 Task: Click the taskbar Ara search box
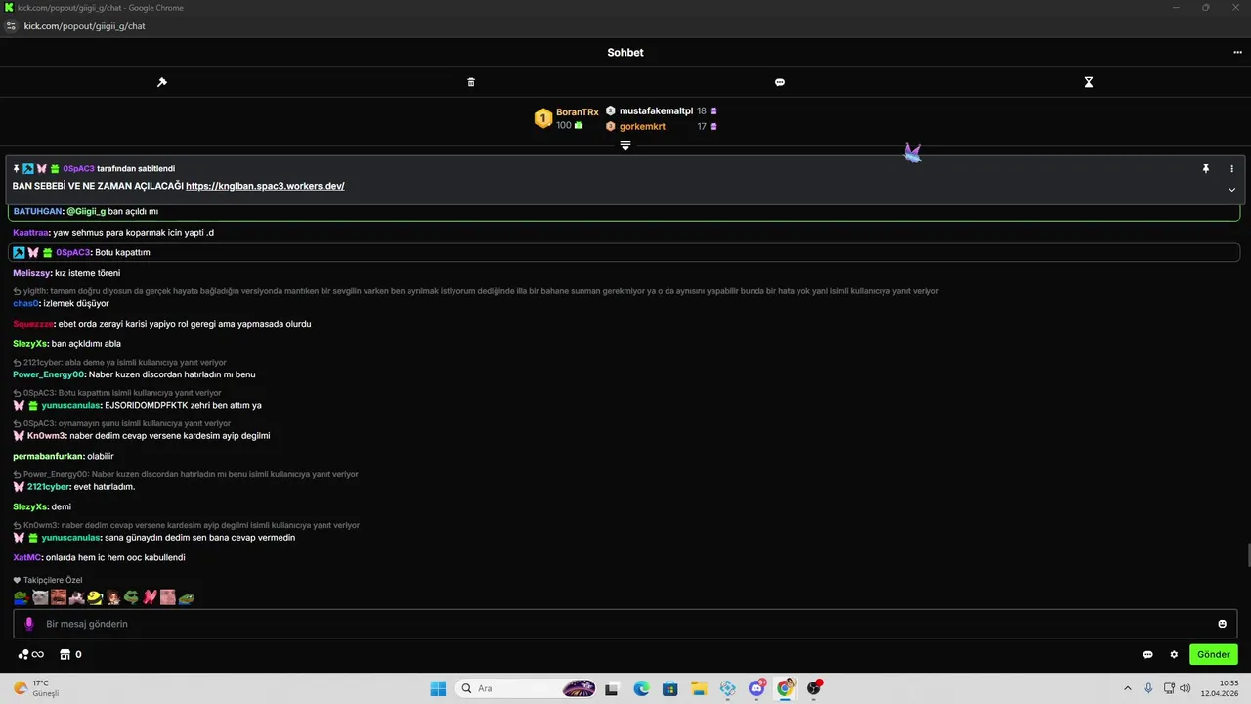pos(528,688)
